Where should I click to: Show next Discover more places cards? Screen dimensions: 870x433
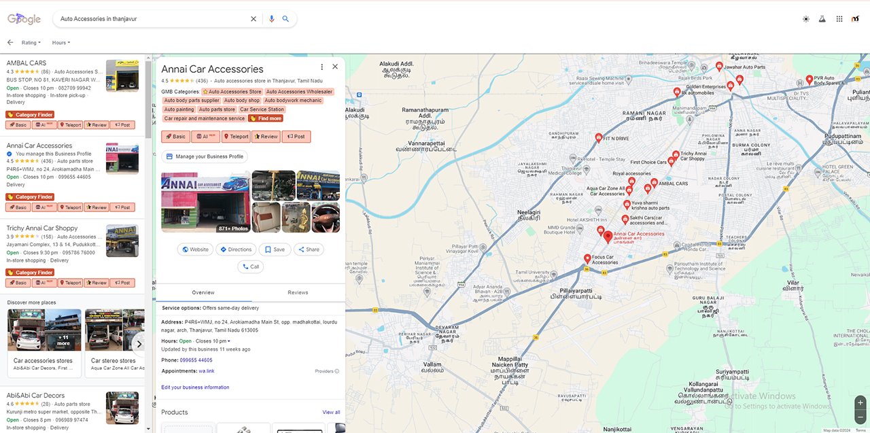coord(139,344)
